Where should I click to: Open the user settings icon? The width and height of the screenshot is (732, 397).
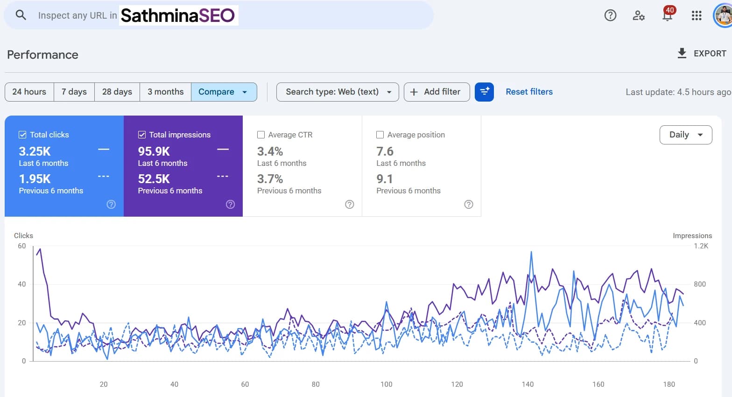click(639, 15)
